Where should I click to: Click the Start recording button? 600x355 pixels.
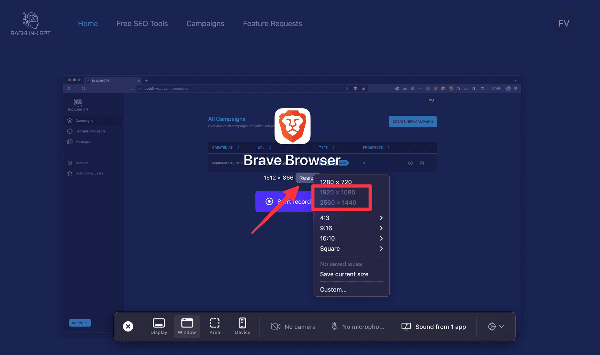[x=284, y=202]
